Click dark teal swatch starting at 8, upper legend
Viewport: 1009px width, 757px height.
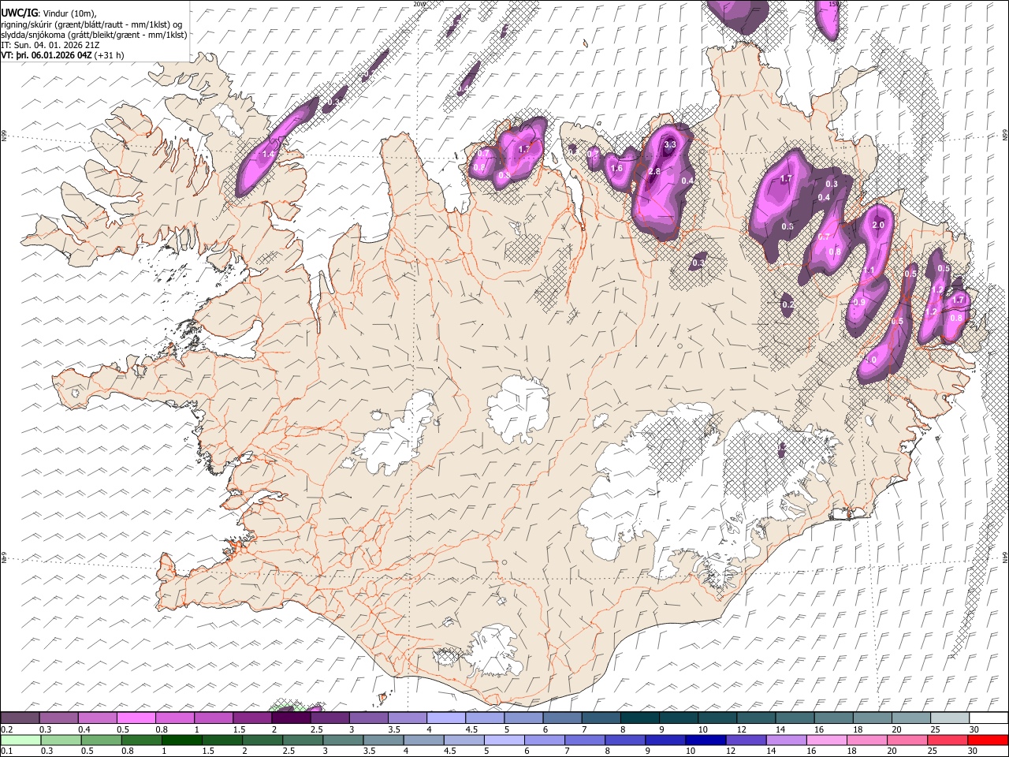coord(640,718)
